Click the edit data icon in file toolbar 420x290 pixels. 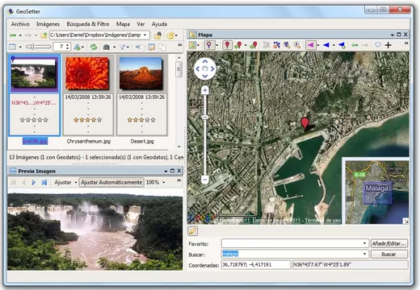[152, 48]
